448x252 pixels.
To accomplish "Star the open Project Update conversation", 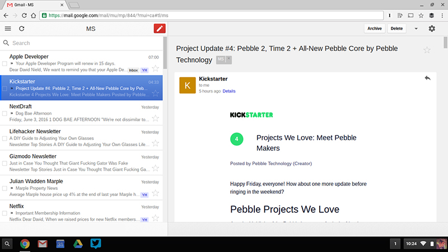I will click(427, 50).
